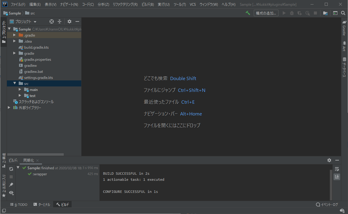Open the Ant tool window on right strip
348x214 pixels.
click(344, 46)
